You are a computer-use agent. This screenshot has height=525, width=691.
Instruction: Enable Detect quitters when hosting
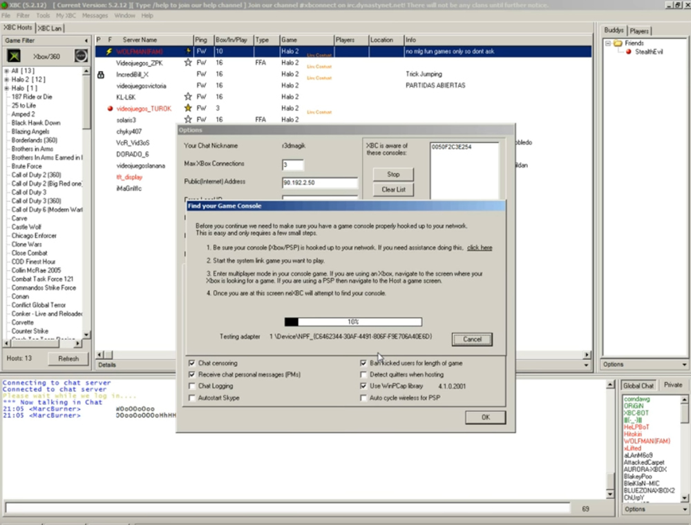(363, 375)
